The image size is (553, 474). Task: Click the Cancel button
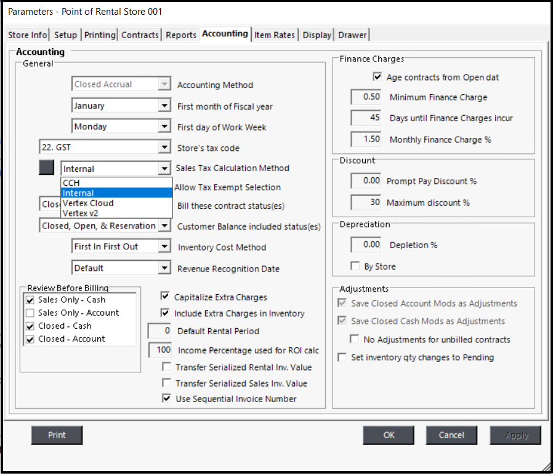(451, 435)
